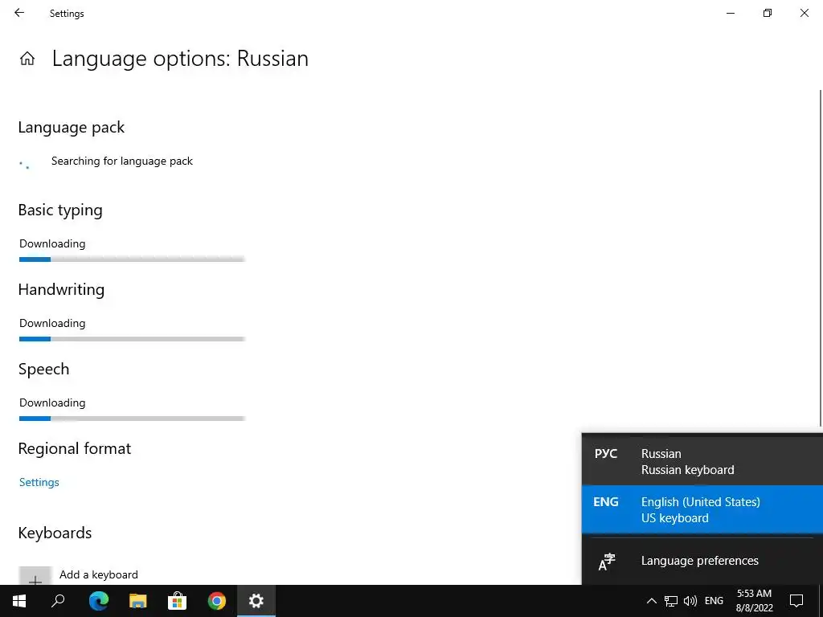Image resolution: width=823 pixels, height=617 pixels.
Task: Click the Keyboards section heading
Action: pos(55,533)
